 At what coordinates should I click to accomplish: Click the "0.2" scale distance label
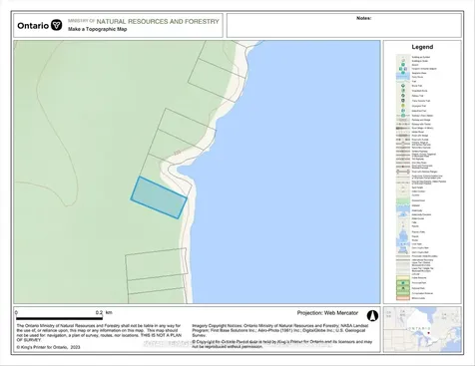point(99,312)
